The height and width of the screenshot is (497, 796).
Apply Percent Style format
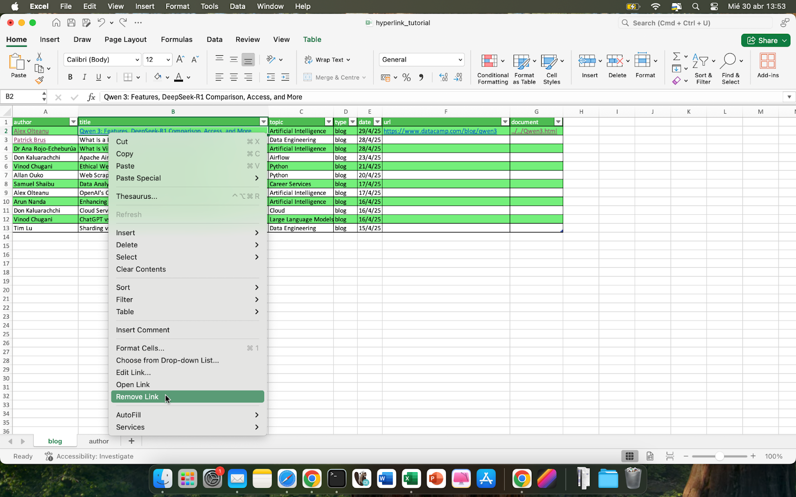coord(406,77)
